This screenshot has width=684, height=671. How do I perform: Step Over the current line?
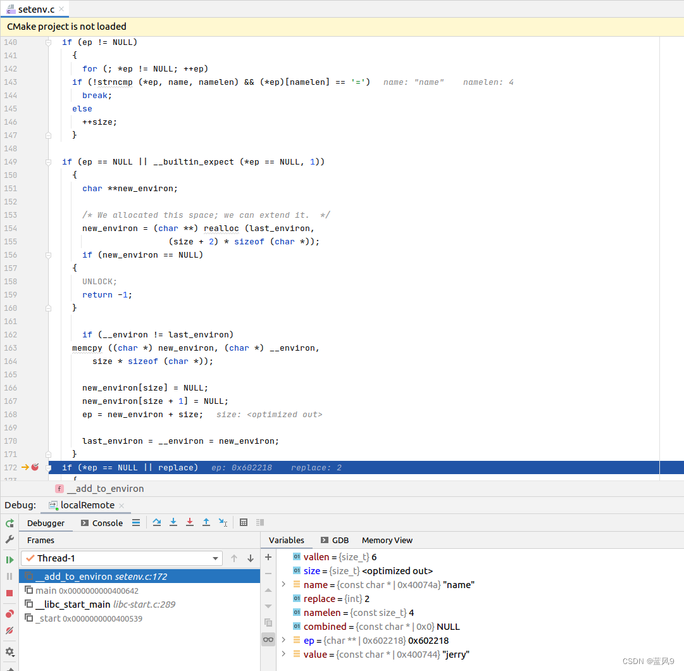pyautogui.click(x=157, y=523)
